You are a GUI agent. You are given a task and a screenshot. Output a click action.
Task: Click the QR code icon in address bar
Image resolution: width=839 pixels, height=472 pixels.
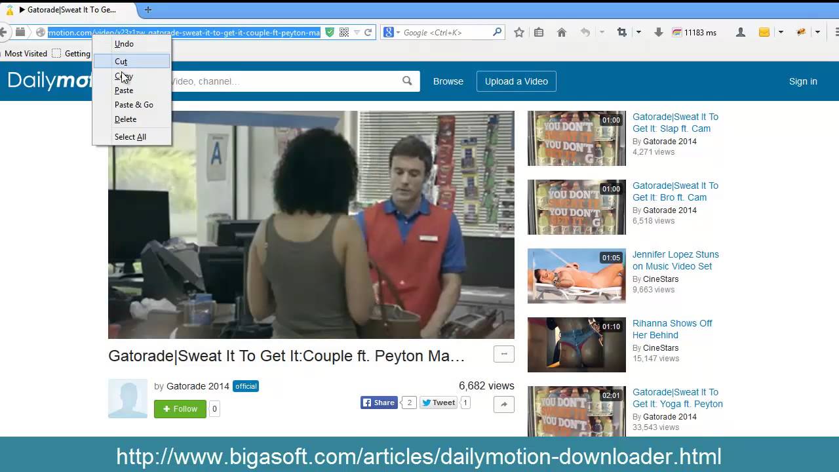344,32
